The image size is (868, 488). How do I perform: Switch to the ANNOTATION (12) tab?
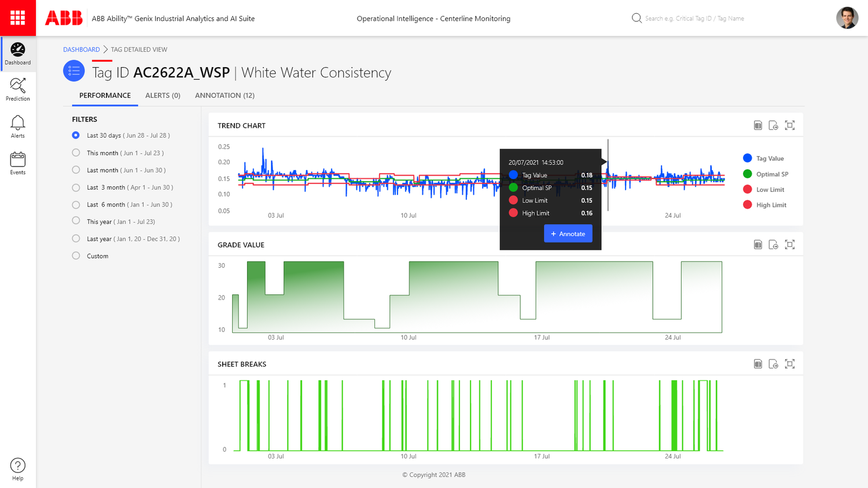click(x=225, y=95)
